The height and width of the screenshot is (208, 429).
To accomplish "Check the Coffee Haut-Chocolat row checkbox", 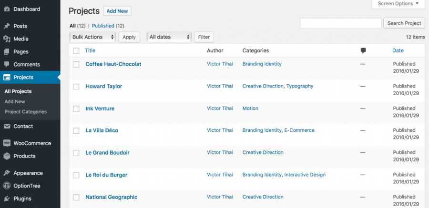I will (x=76, y=64).
